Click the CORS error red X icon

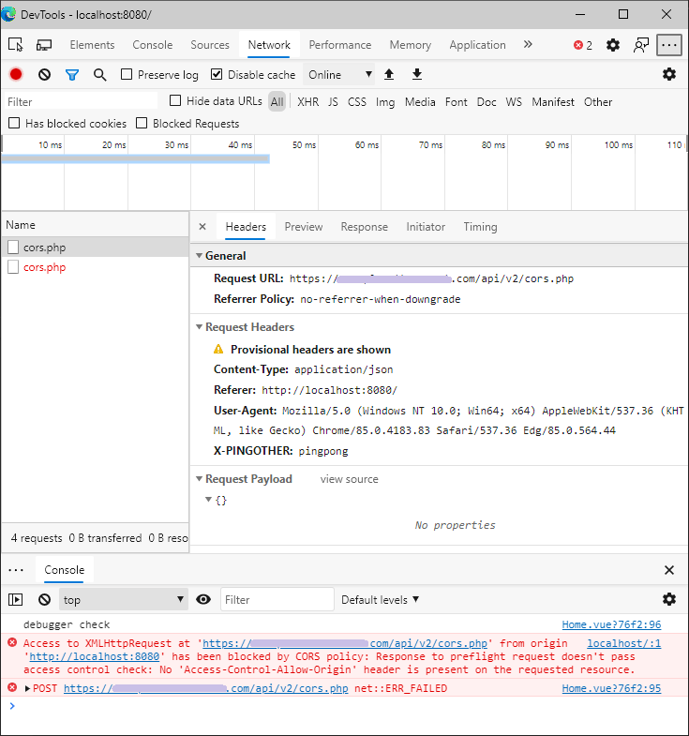(12, 642)
